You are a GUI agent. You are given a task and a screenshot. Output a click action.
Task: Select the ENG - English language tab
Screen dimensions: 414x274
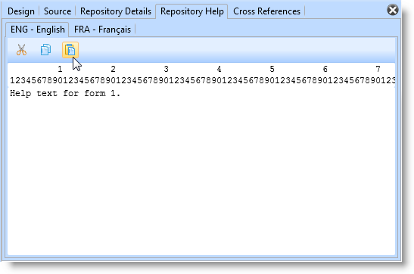38,30
